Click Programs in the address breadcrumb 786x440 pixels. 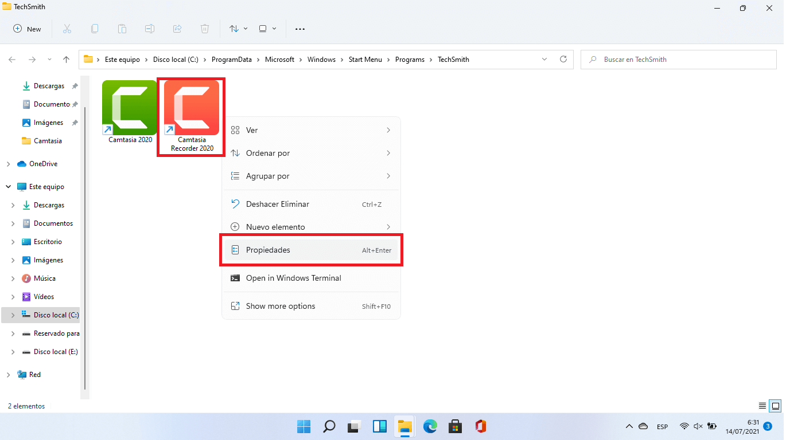[x=410, y=60]
